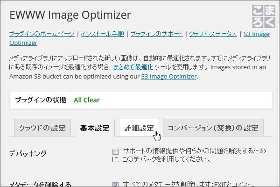
Task: Open the インストール手順 link
Action: point(103,34)
